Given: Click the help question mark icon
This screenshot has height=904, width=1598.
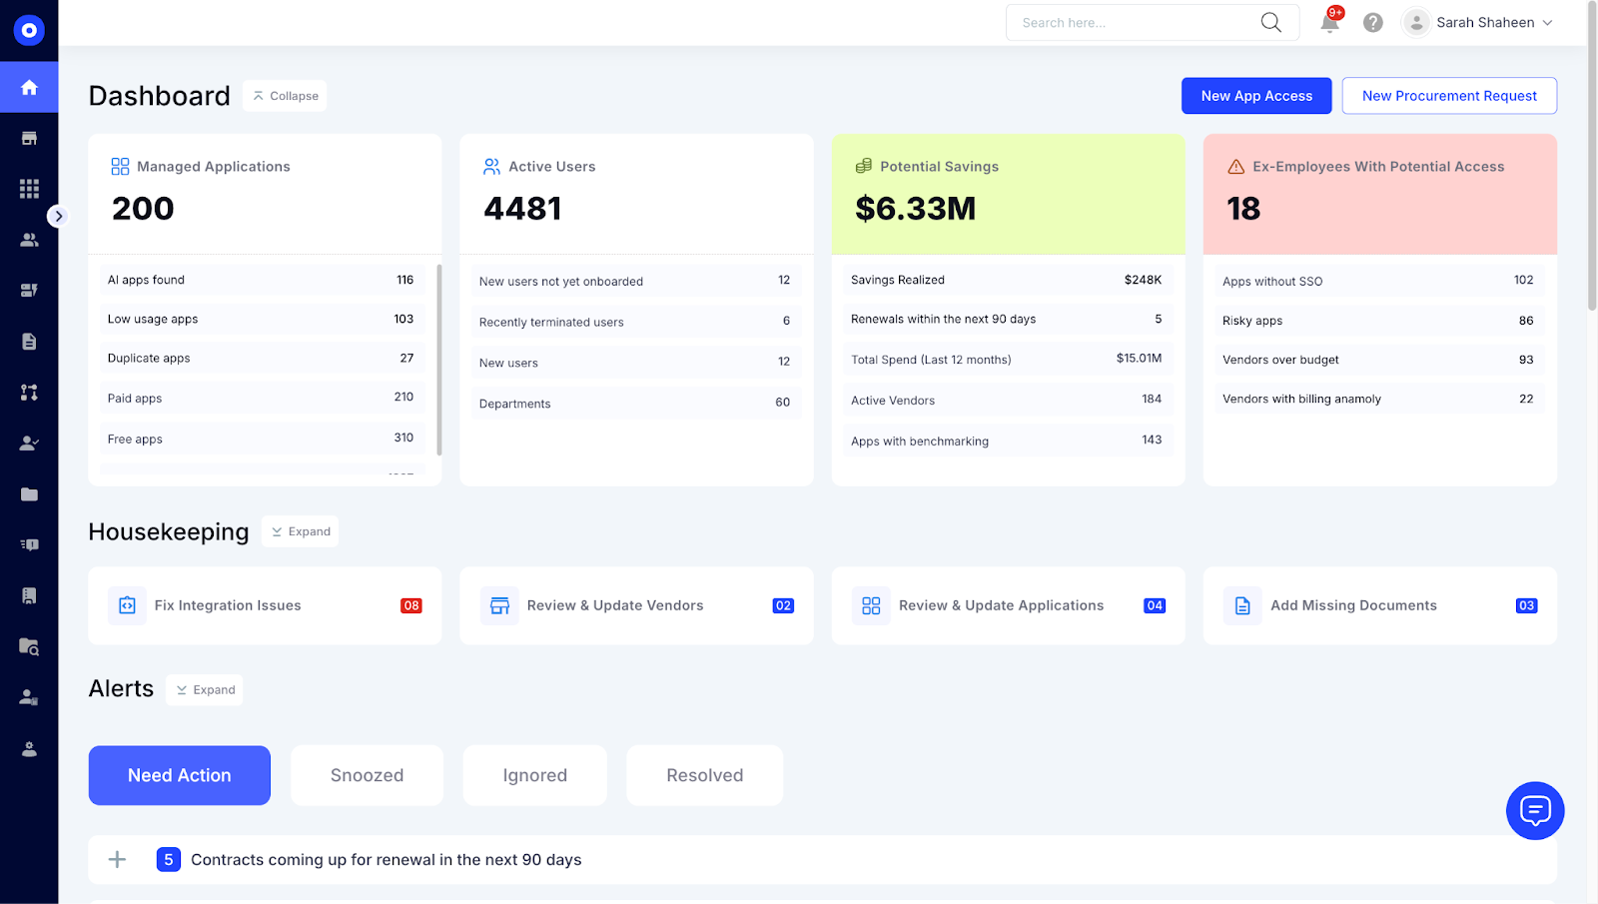Looking at the screenshot, I should click(x=1372, y=22).
